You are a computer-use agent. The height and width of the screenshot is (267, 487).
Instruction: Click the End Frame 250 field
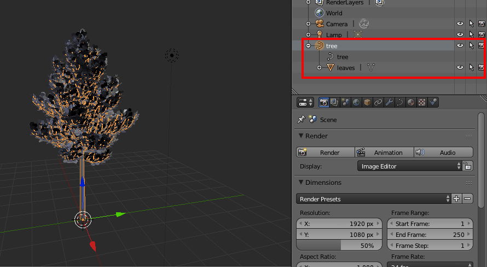[x=430, y=234]
